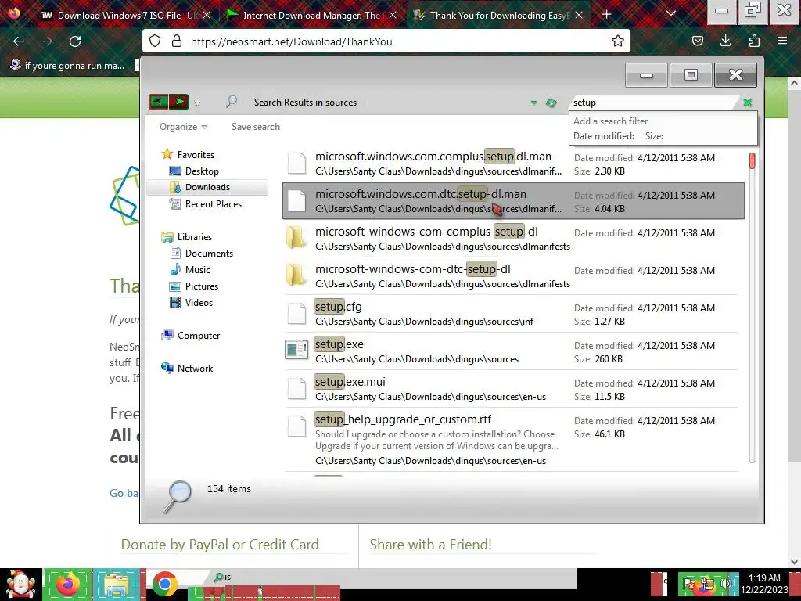
Task: Click Search Results in sources breadcrumb
Action: [305, 103]
